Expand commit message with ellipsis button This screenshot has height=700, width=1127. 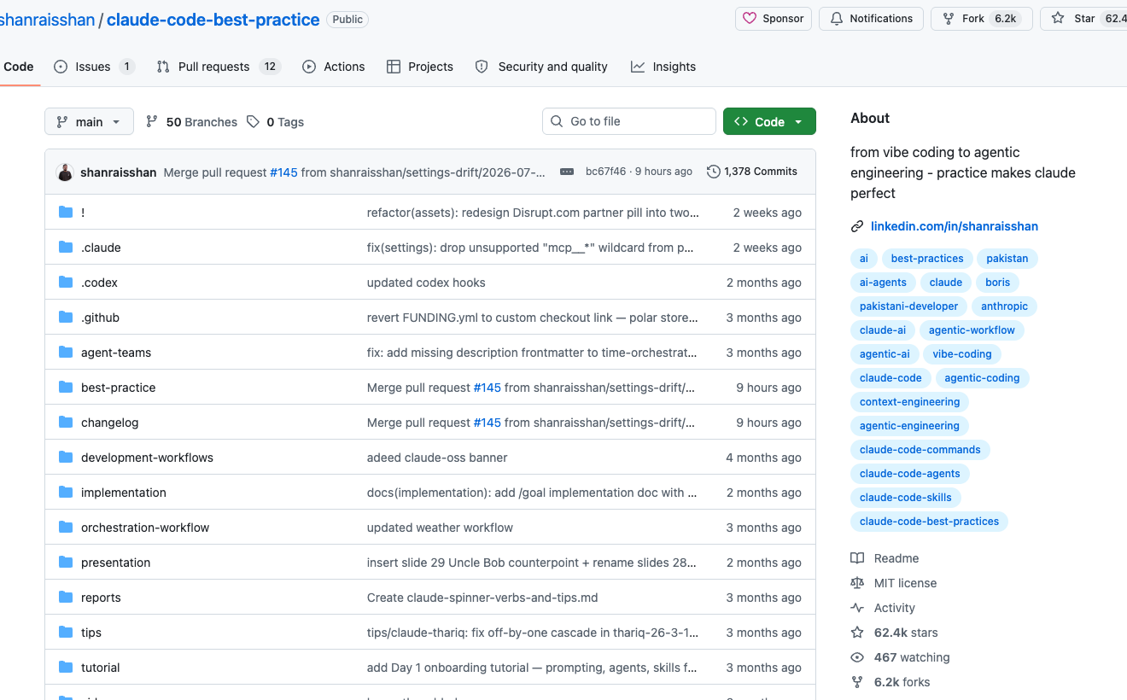567,172
